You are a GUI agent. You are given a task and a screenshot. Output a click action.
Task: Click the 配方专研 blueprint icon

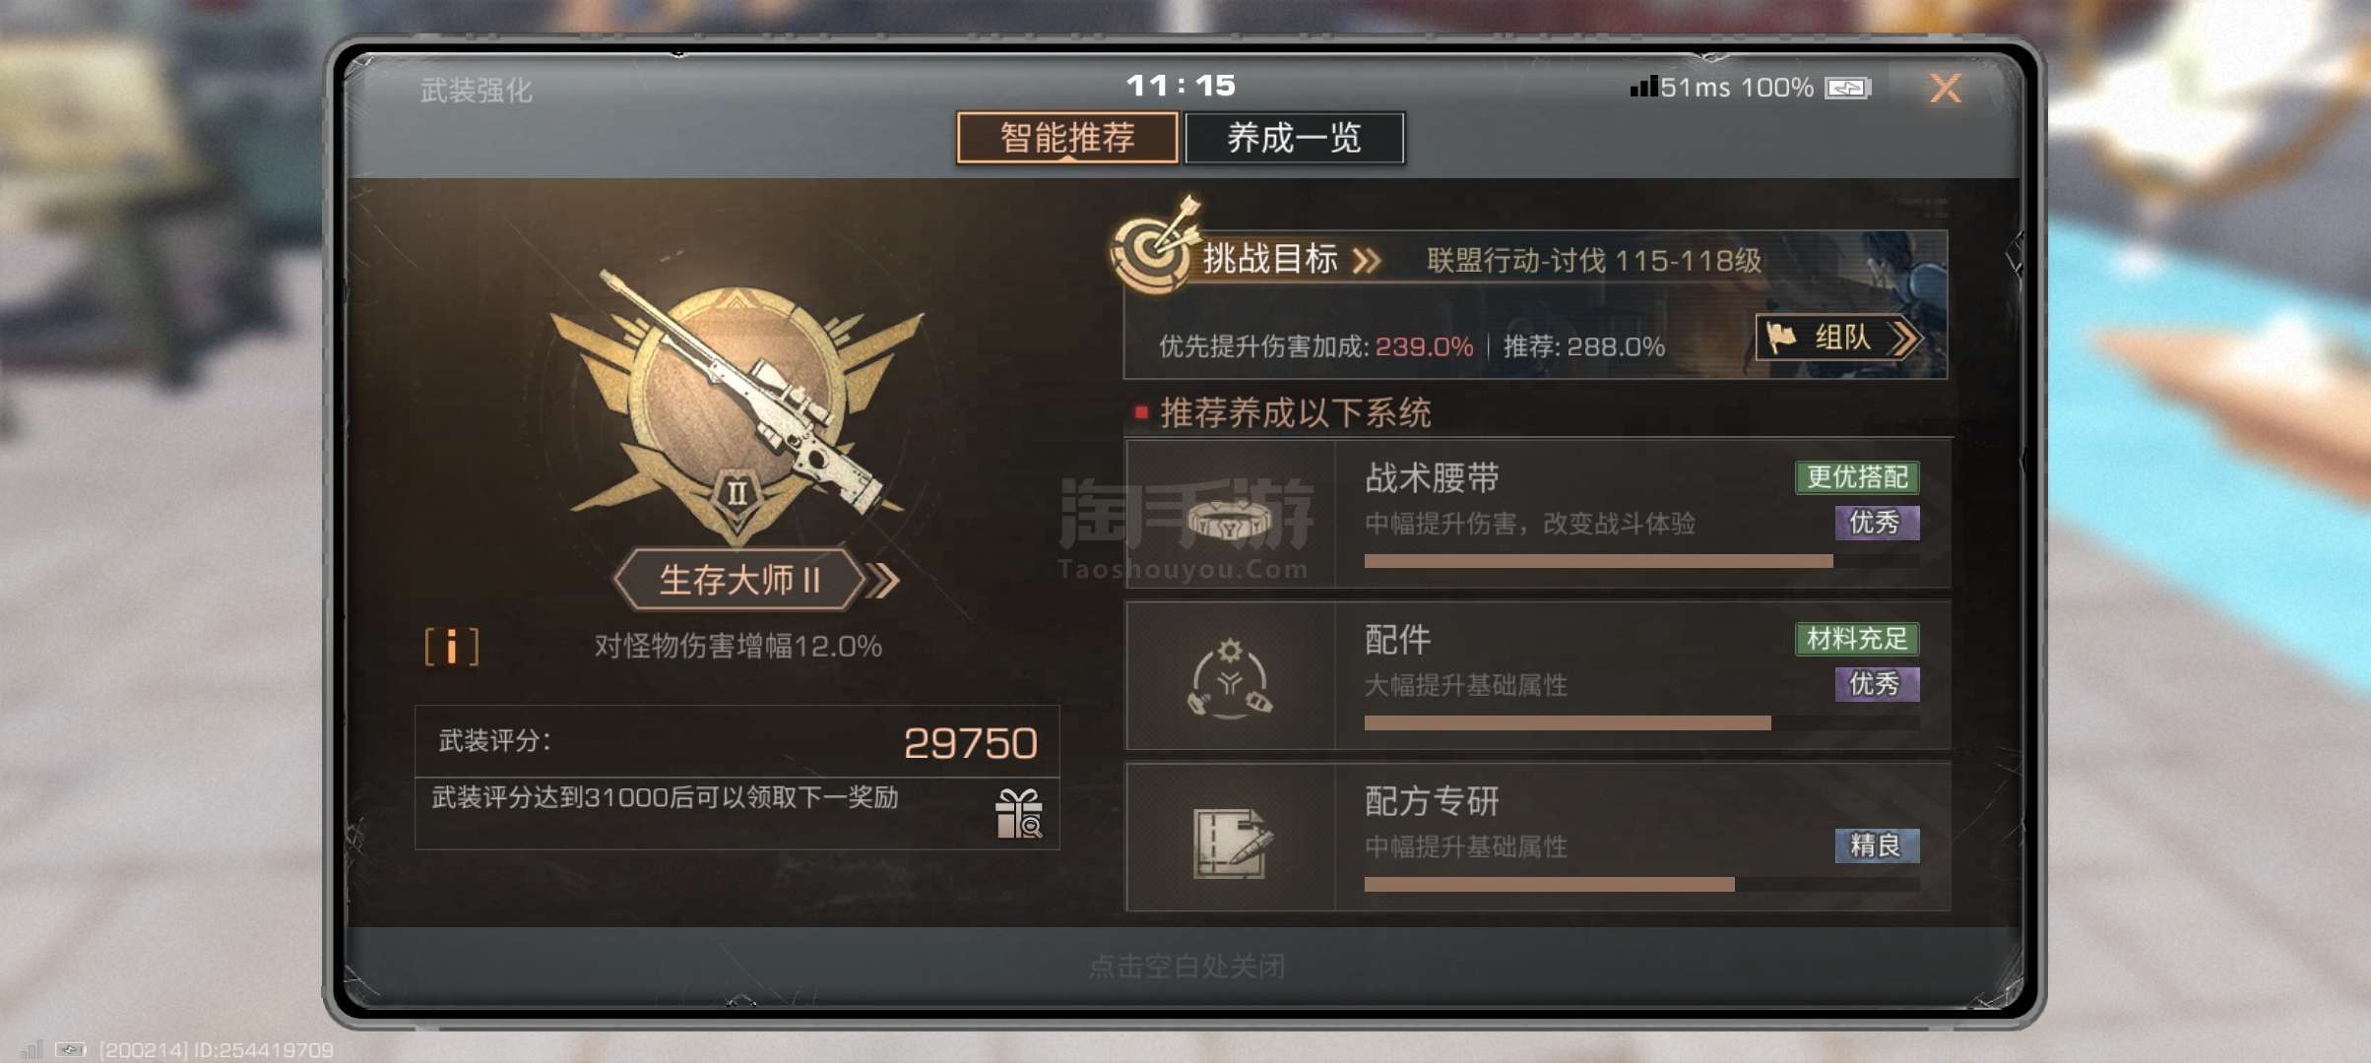[1231, 842]
